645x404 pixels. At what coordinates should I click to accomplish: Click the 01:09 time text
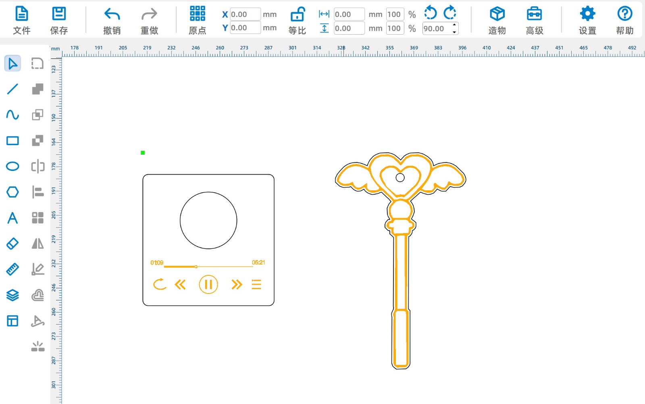click(157, 263)
